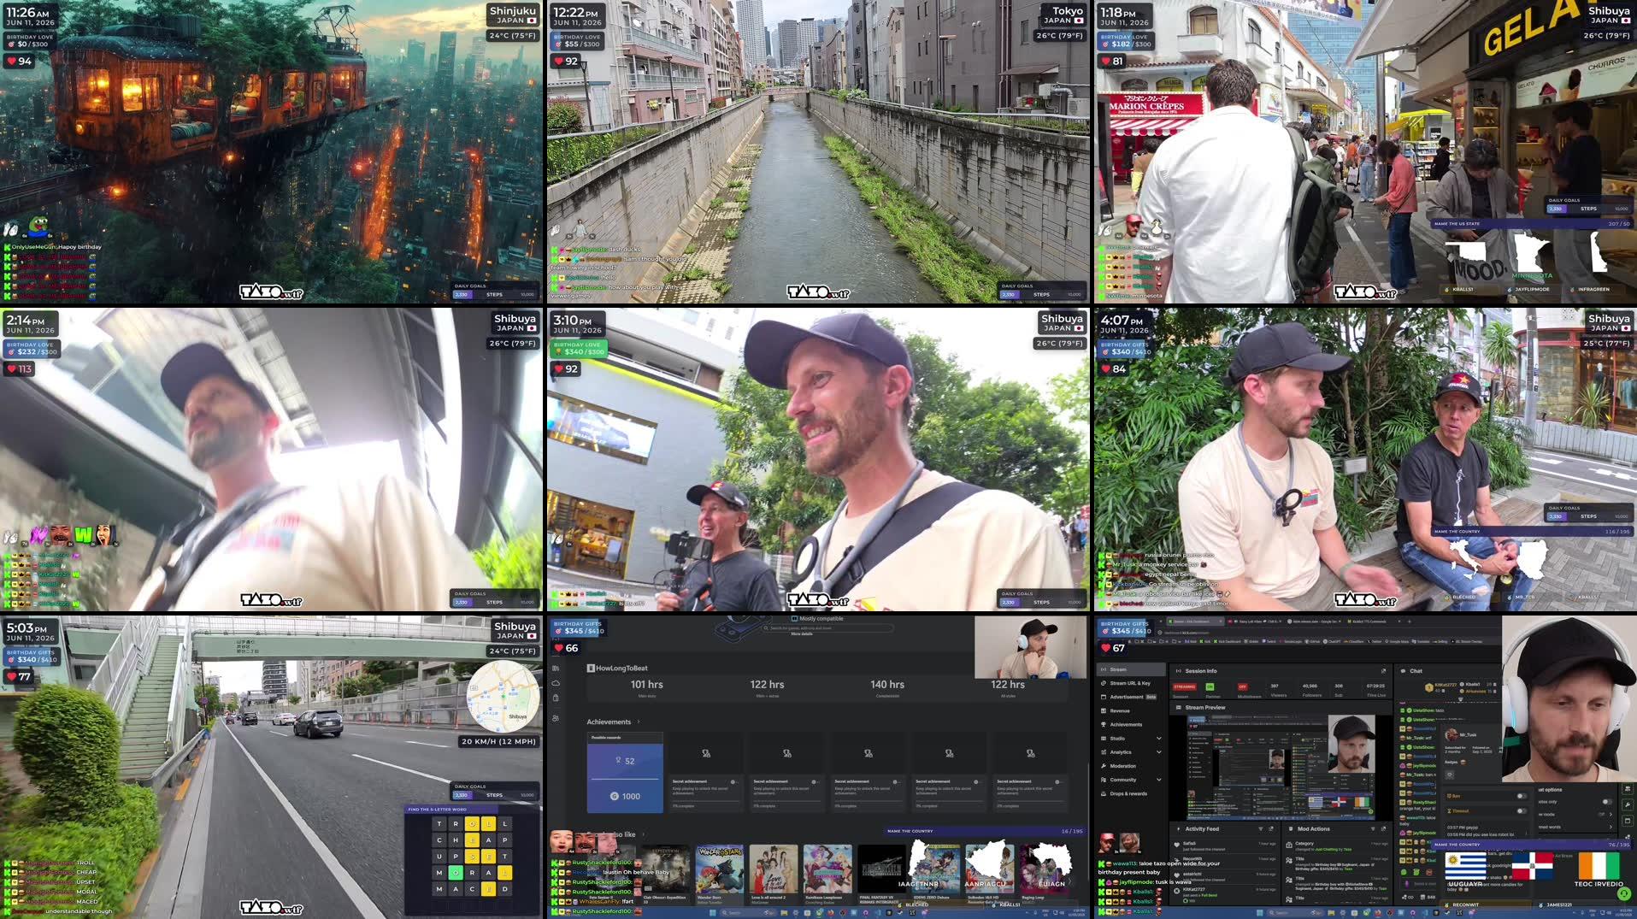Toggle emotes only chat option switch
The width and height of the screenshot is (1637, 919).
1607,802
